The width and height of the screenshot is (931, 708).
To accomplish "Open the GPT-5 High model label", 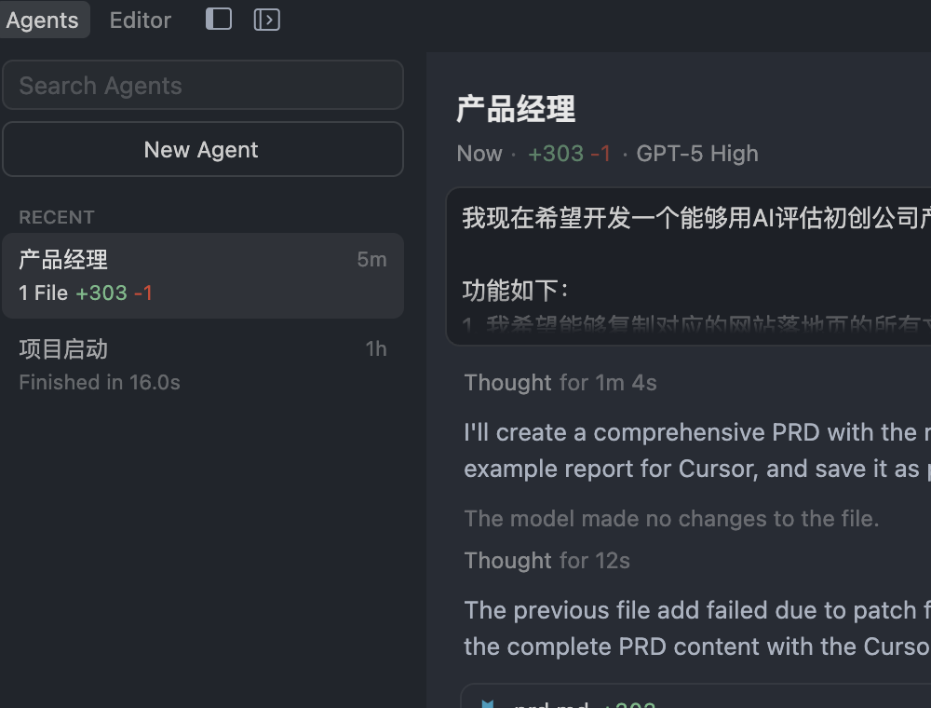I will pyautogui.click(x=697, y=154).
